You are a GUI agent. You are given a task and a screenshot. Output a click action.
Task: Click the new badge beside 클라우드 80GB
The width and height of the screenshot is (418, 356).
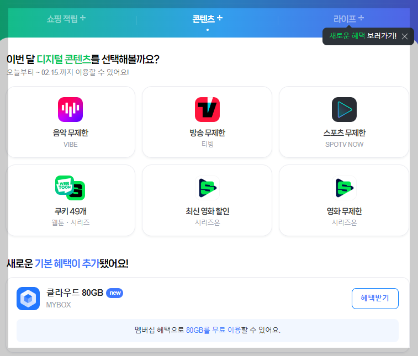pos(115,293)
